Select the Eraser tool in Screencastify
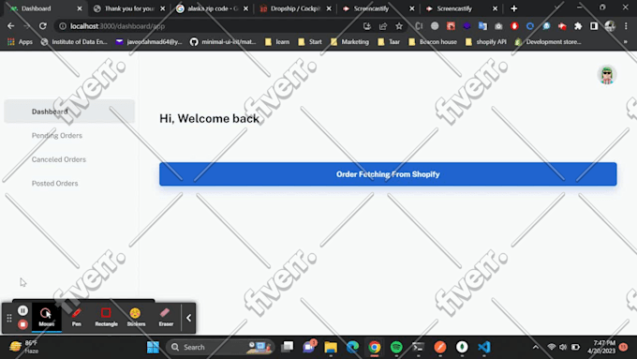 coord(166,317)
